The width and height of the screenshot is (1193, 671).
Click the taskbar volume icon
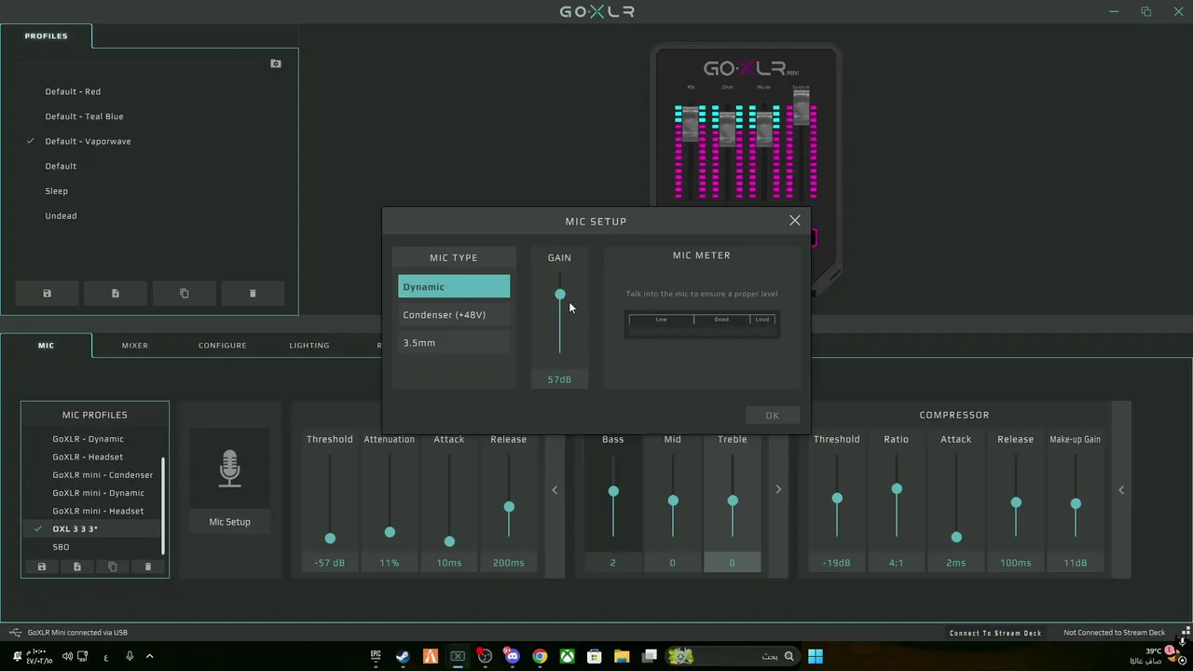(x=67, y=656)
